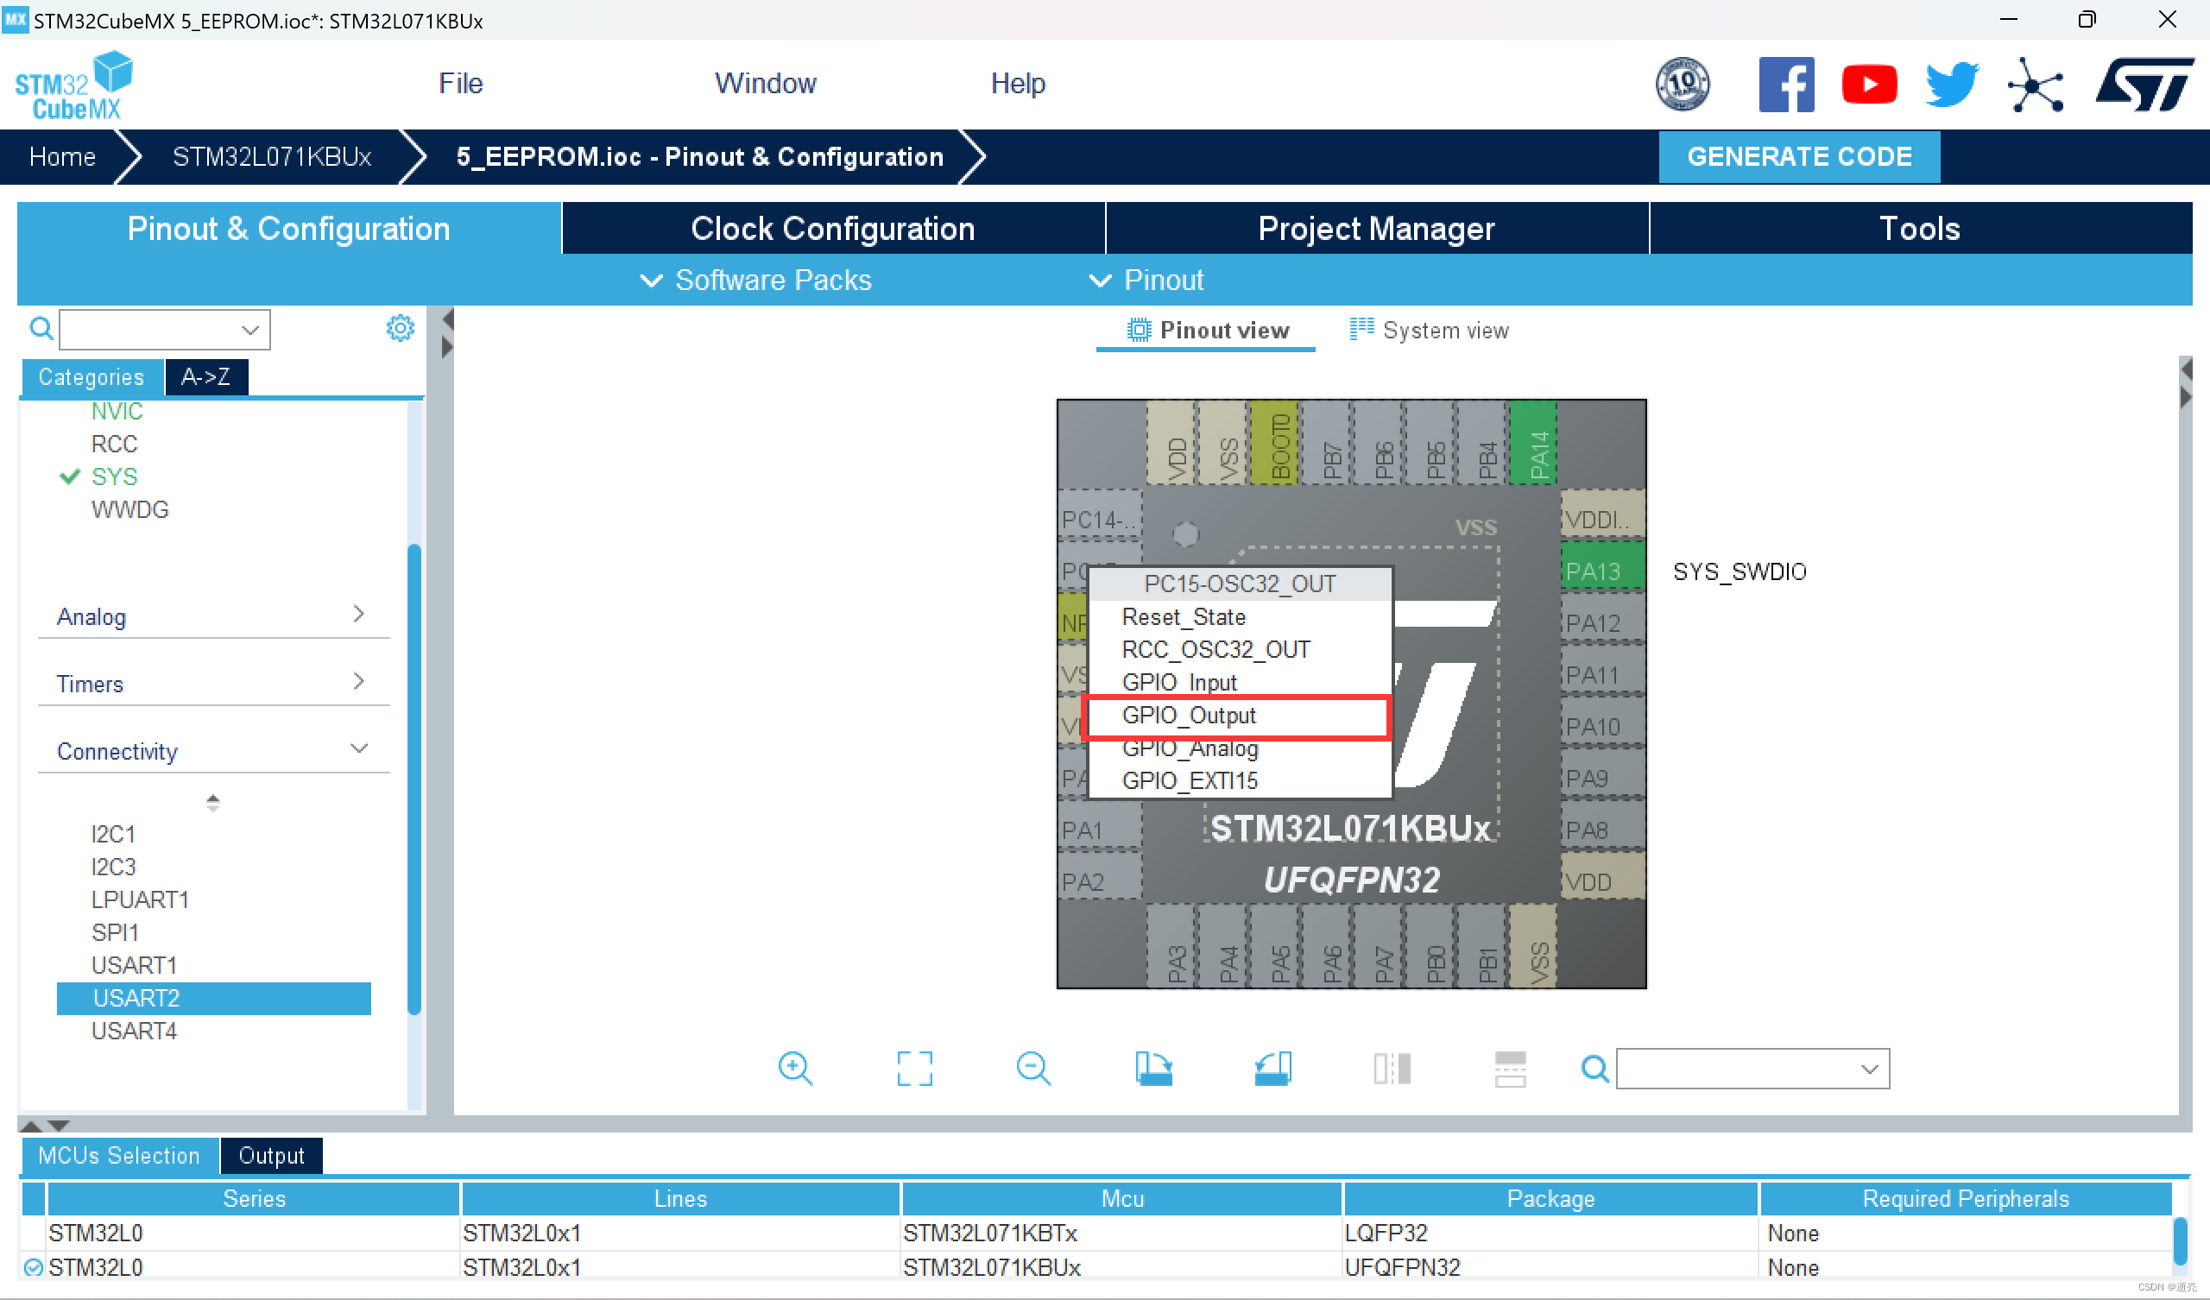Click the pin search magnifier icon

(x=1594, y=1069)
